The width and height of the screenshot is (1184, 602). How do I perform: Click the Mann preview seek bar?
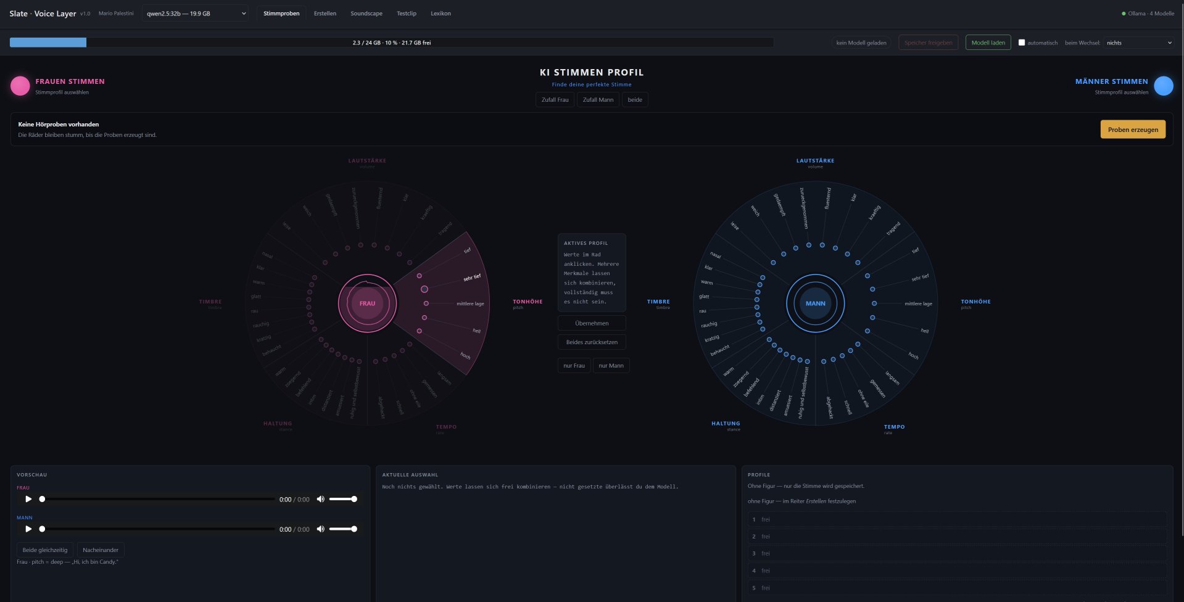(158, 529)
